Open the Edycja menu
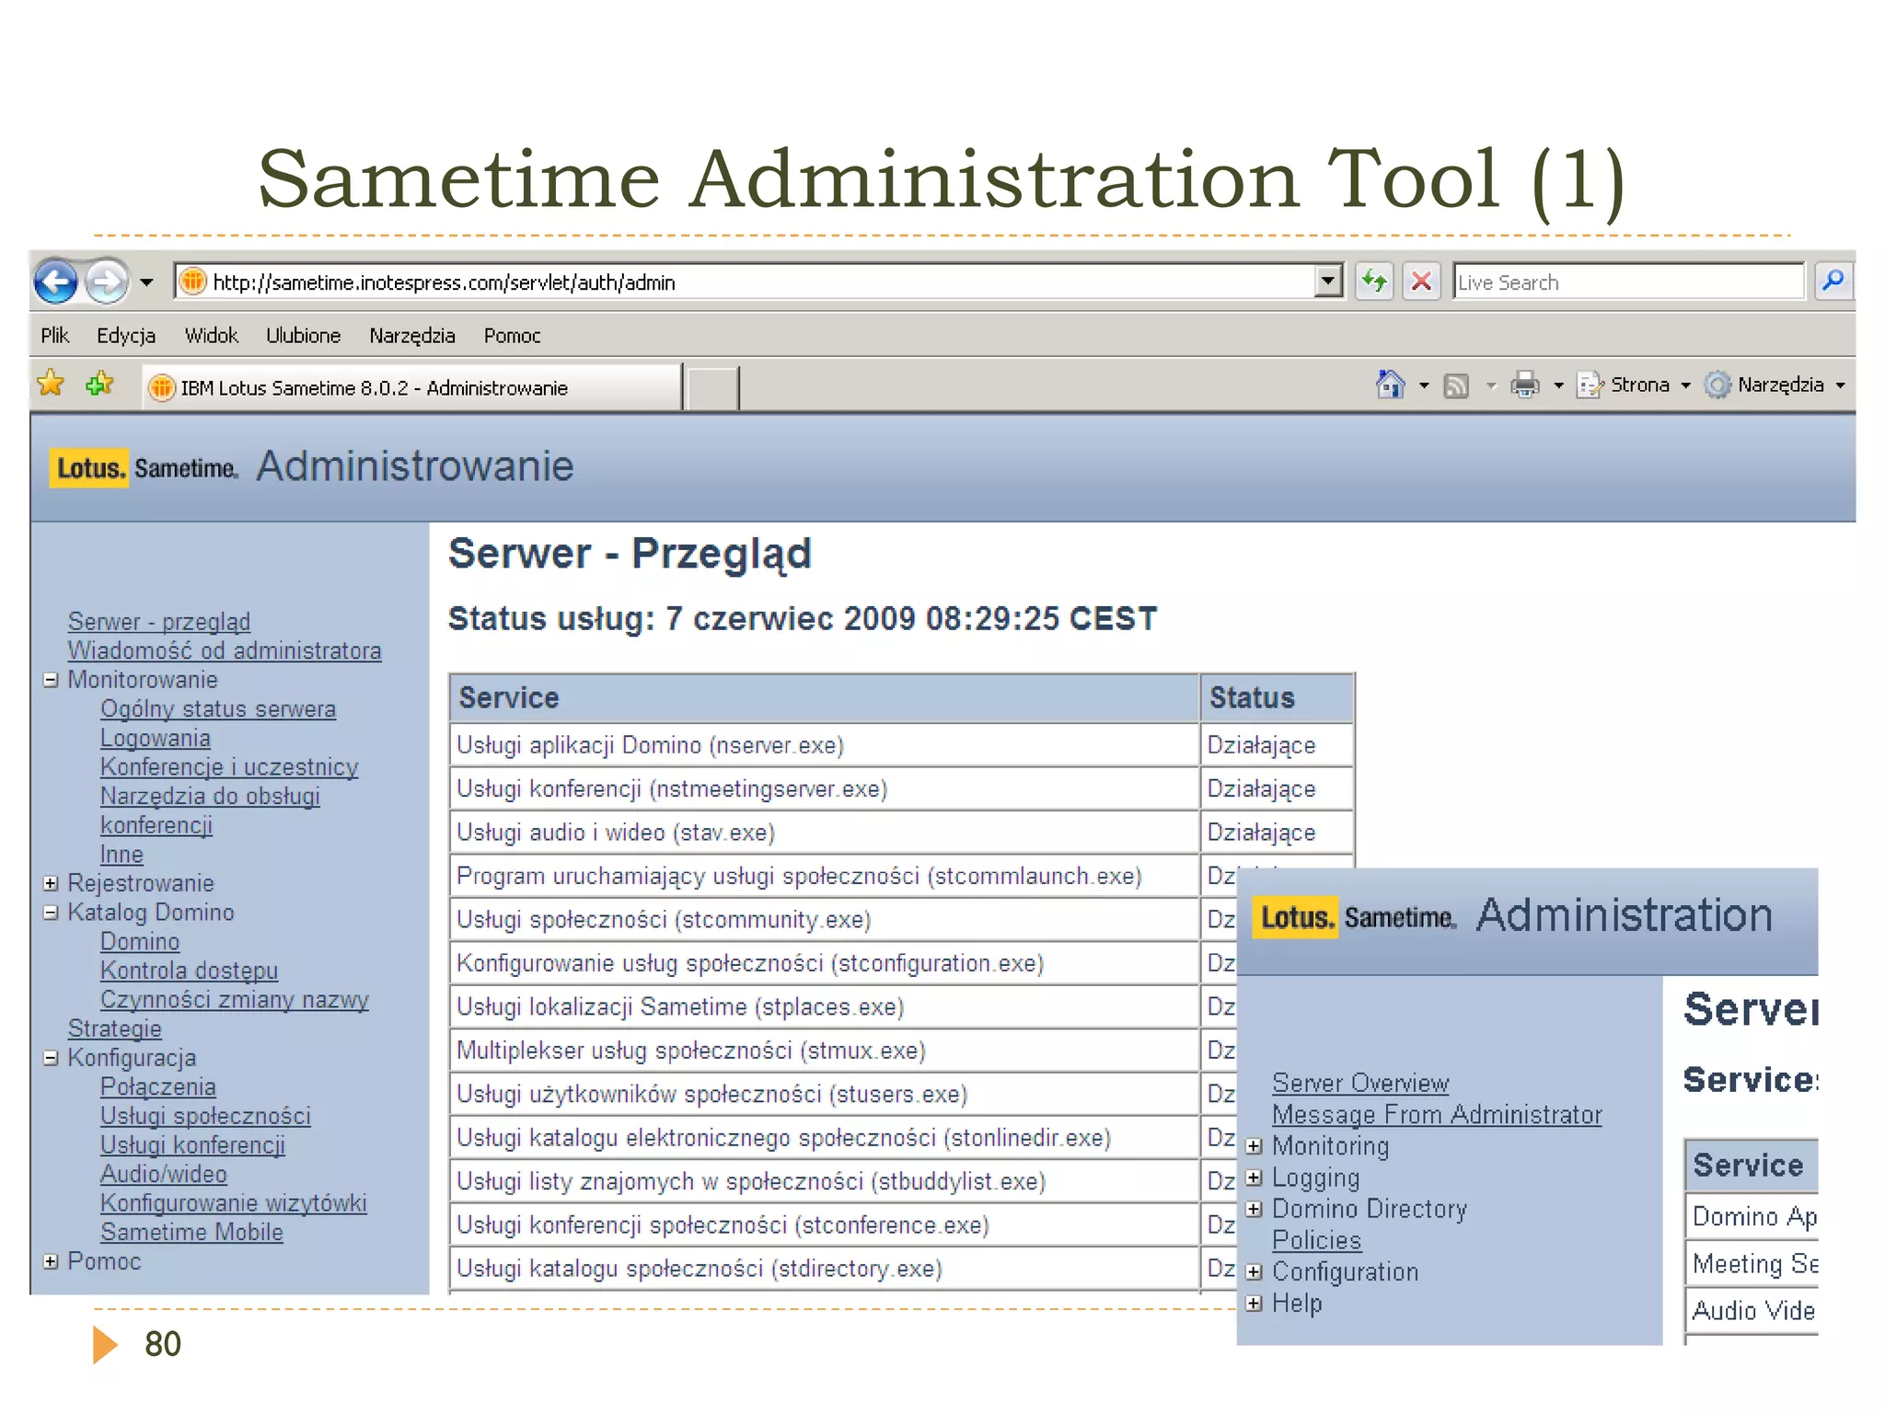Image resolution: width=1885 pixels, height=1413 pixels. tap(126, 336)
